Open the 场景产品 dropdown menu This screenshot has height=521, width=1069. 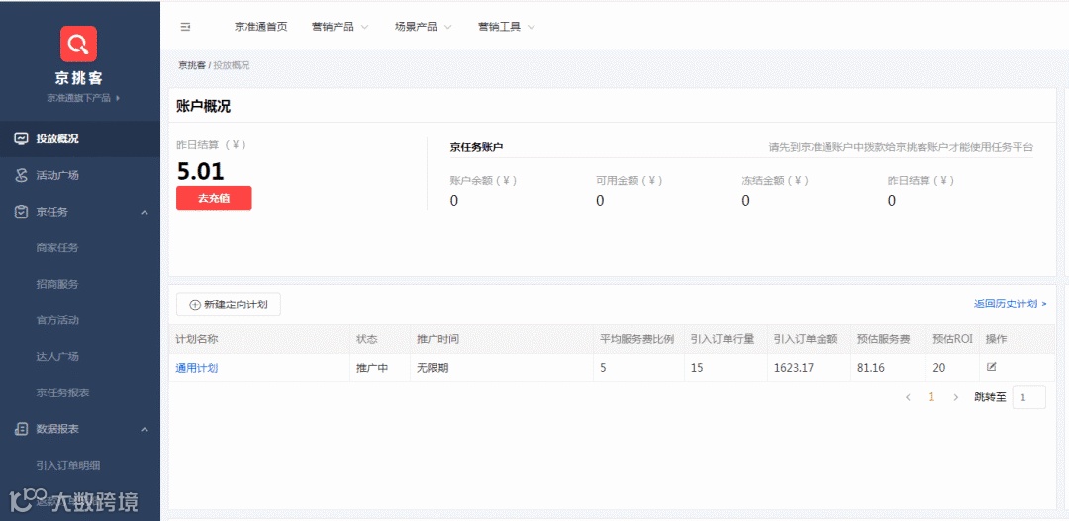[423, 27]
